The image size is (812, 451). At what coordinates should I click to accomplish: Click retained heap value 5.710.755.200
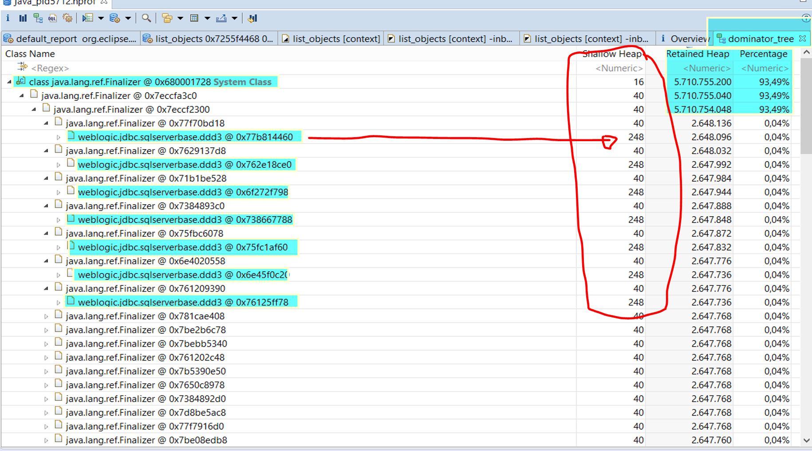[703, 82]
